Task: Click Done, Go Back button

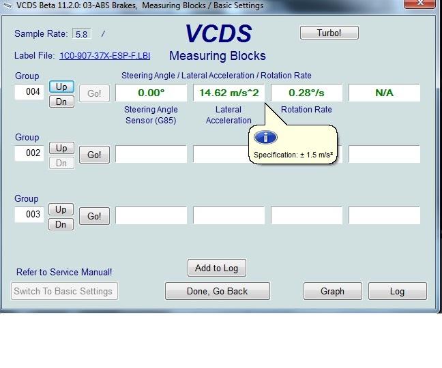Action: (217, 291)
